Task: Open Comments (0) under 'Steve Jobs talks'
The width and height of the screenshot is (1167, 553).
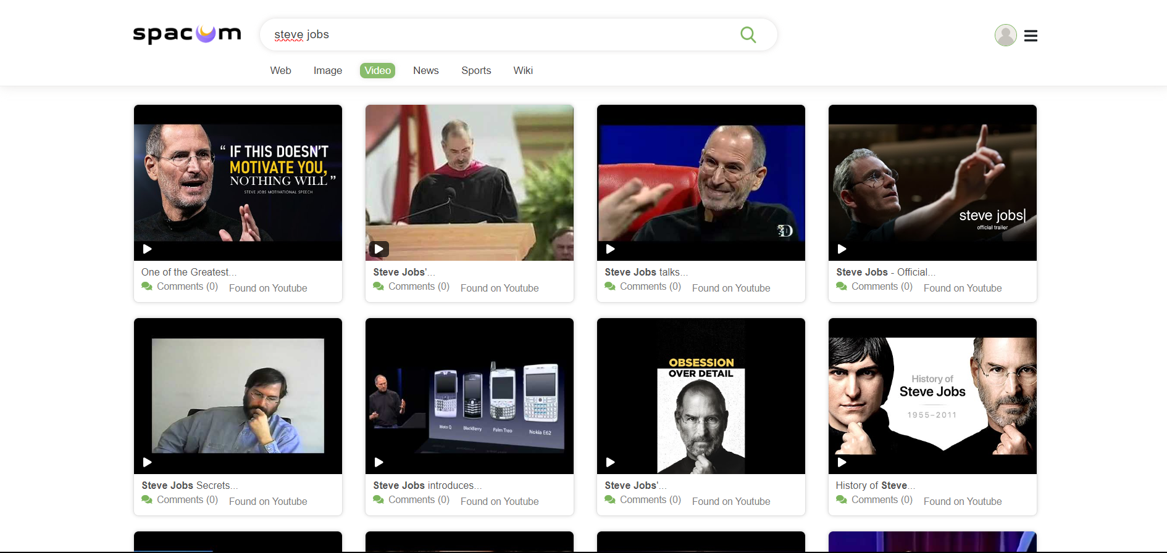Action: 650,286
